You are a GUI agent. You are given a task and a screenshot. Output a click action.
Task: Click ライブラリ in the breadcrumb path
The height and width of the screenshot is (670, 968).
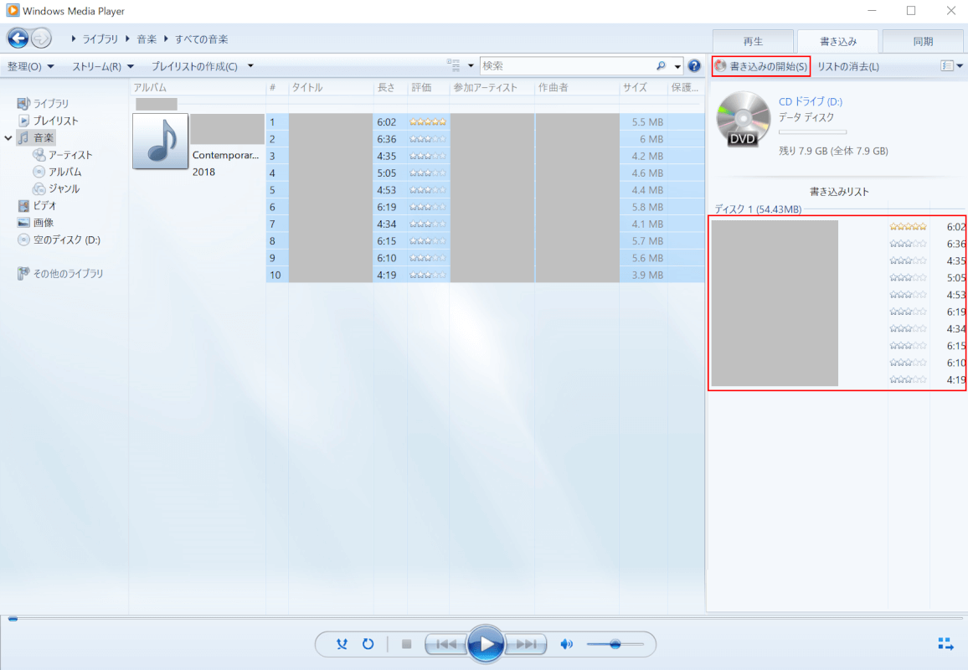coord(100,39)
